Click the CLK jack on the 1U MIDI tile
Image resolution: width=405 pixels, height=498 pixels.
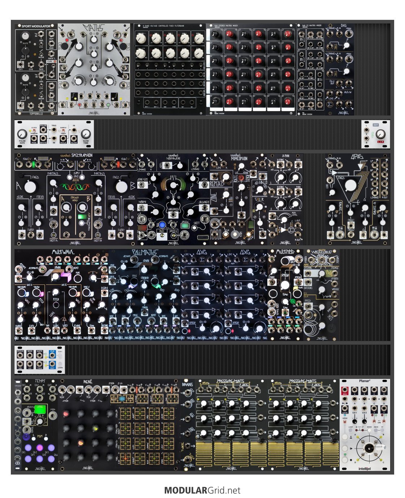(x=52, y=355)
